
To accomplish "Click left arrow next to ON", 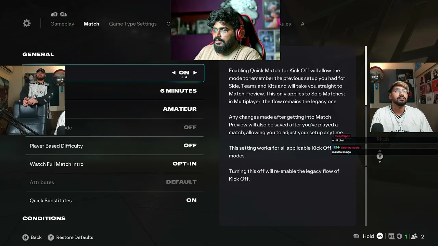I will pyautogui.click(x=173, y=72).
